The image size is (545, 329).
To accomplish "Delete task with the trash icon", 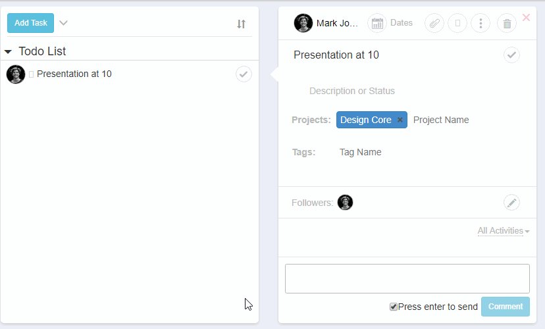I will point(507,24).
